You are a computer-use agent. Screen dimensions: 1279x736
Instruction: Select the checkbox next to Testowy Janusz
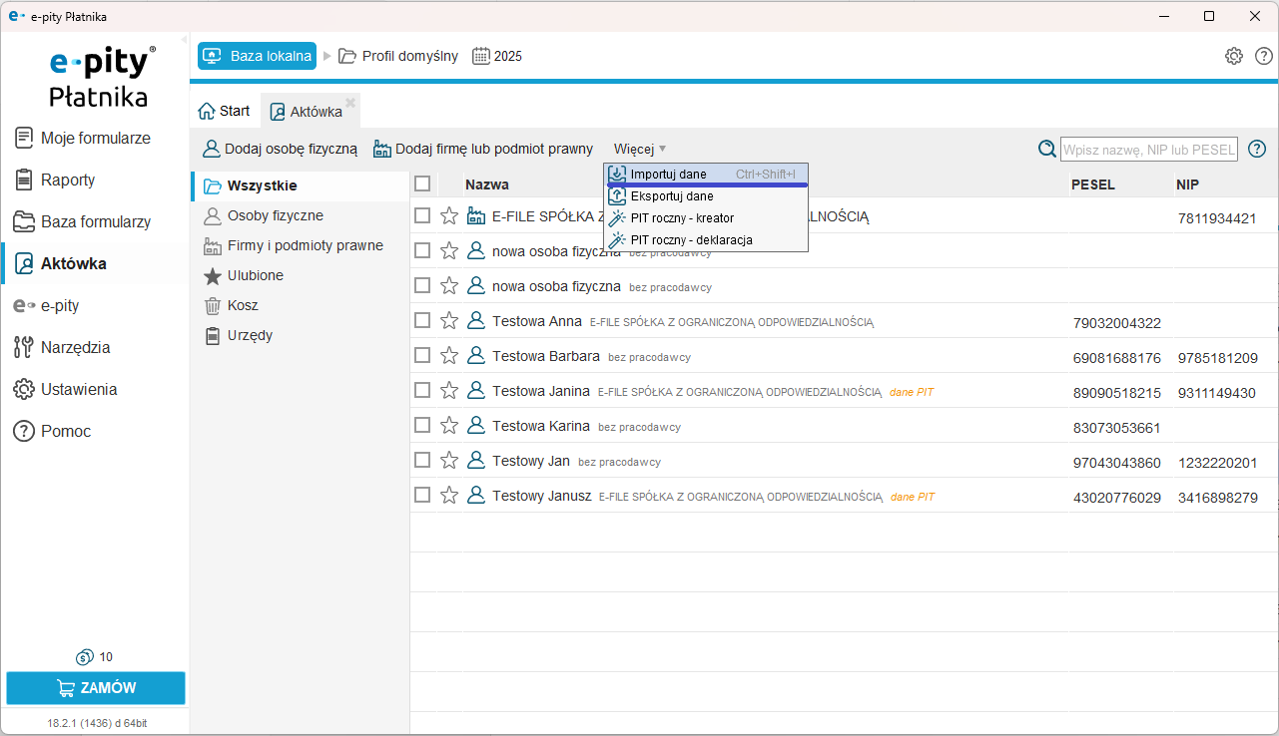point(422,496)
